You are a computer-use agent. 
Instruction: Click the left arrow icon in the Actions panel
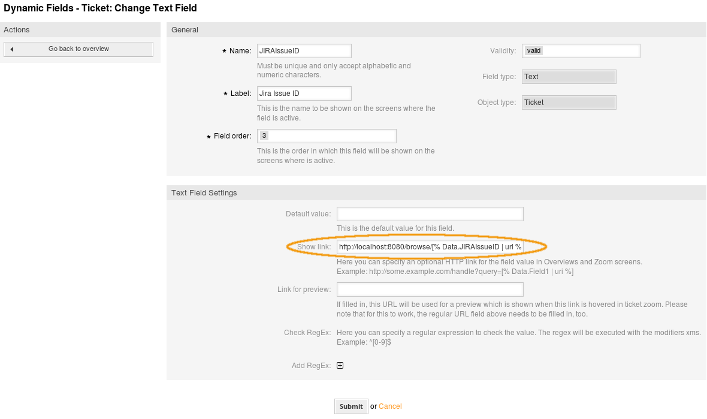[12, 49]
